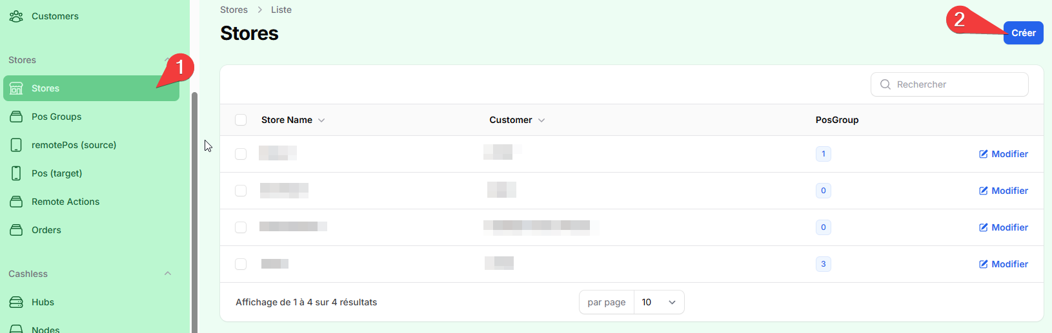Click edit pencil icon in second store row
1052x333 pixels.
(x=983, y=191)
